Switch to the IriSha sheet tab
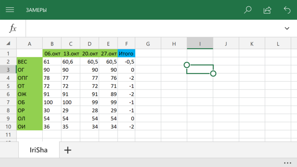Screen dimensions: 297x167 [x=39, y=150]
